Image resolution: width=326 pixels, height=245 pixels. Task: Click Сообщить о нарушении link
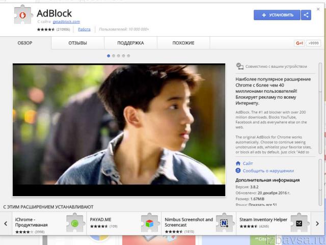268,171
